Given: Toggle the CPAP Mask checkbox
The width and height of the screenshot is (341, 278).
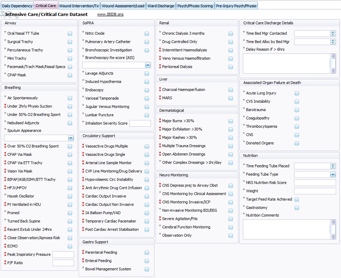Looking at the screenshot, I should pos(70,75).
